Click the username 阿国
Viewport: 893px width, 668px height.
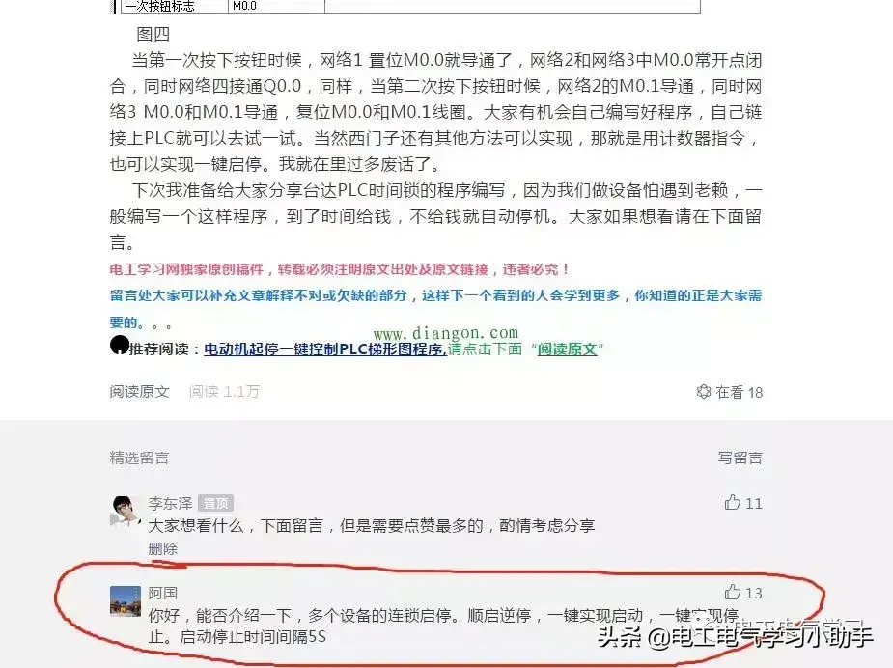pyautogui.click(x=163, y=593)
